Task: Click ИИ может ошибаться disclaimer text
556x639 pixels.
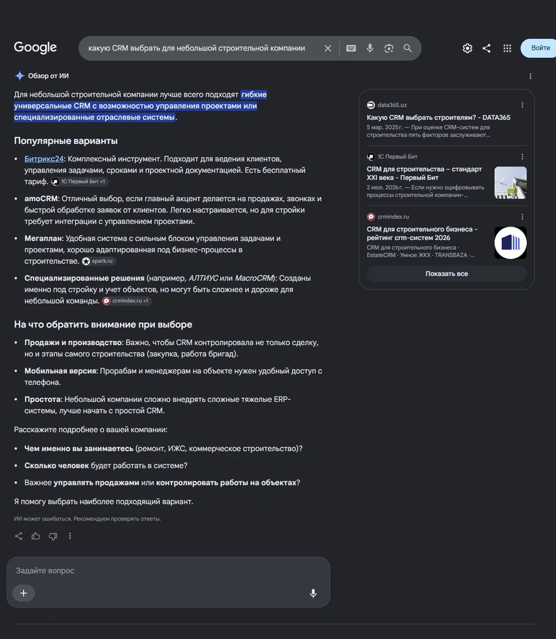Action: [x=87, y=519]
